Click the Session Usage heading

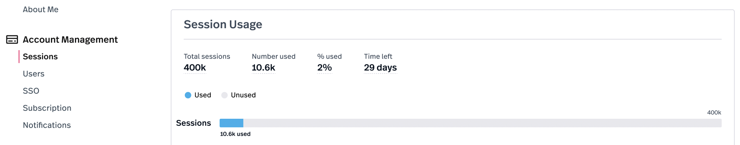(x=223, y=24)
